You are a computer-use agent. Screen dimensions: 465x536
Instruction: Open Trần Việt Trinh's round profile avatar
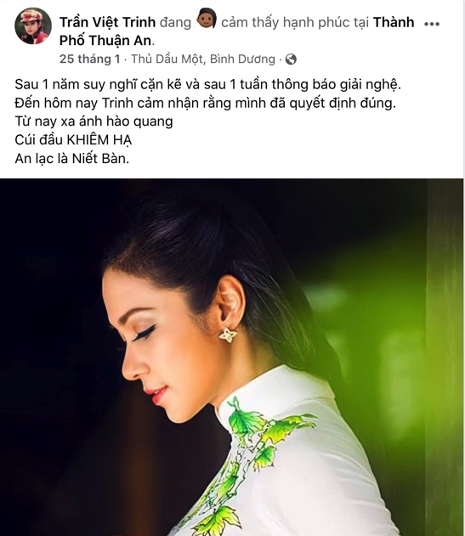[x=33, y=25]
